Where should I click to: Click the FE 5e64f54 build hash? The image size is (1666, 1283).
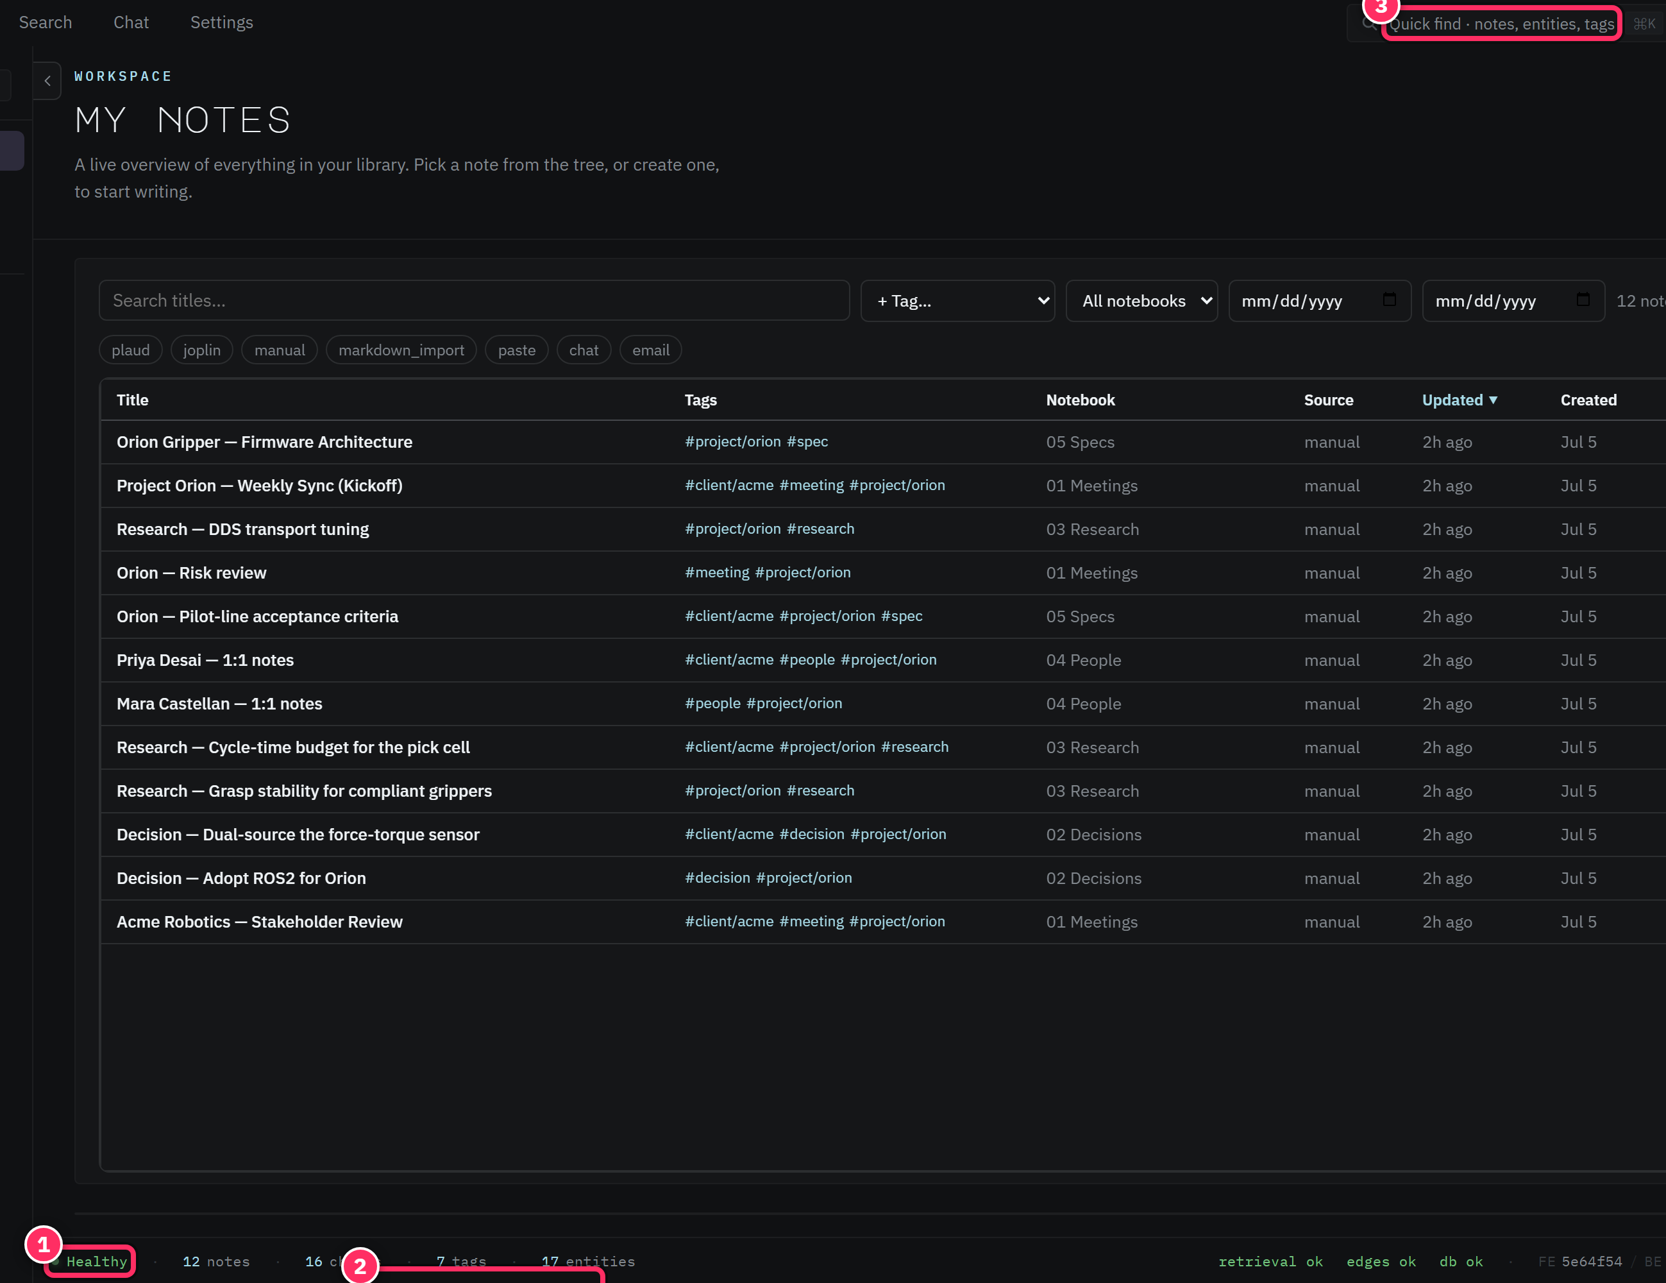click(x=1580, y=1261)
